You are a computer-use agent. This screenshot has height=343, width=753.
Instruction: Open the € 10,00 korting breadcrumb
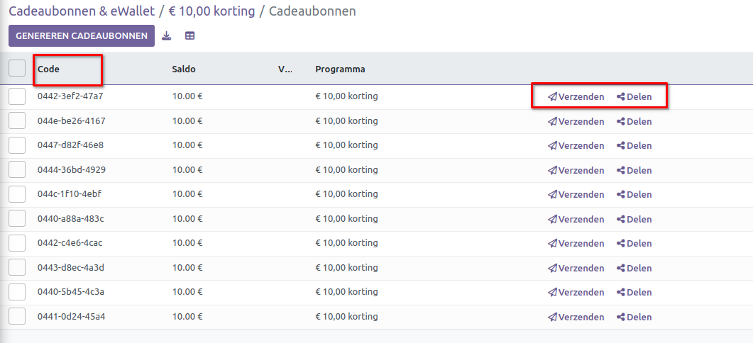[x=211, y=11]
